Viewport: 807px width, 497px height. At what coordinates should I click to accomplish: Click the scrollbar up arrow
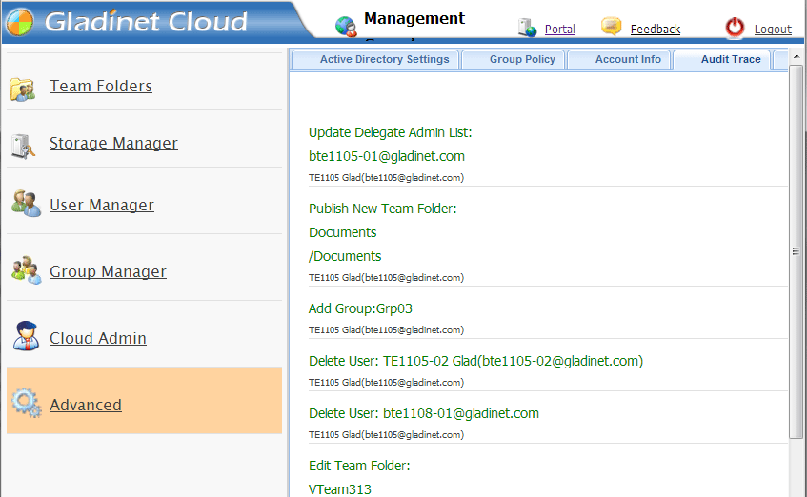click(x=796, y=56)
